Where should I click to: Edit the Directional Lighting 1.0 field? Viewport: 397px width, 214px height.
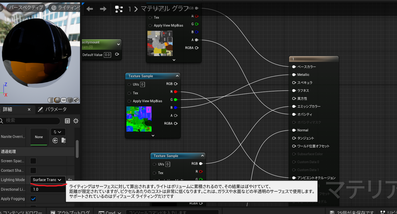pyautogui.click(x=48, y=190)
